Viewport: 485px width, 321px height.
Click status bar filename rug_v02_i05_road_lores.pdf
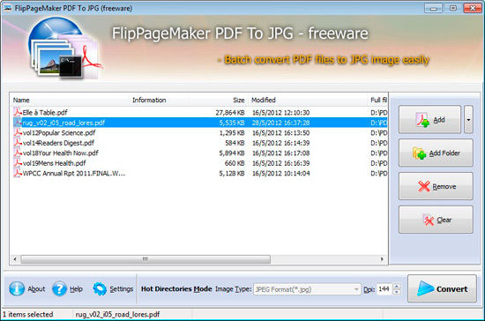tap(117, 315)
